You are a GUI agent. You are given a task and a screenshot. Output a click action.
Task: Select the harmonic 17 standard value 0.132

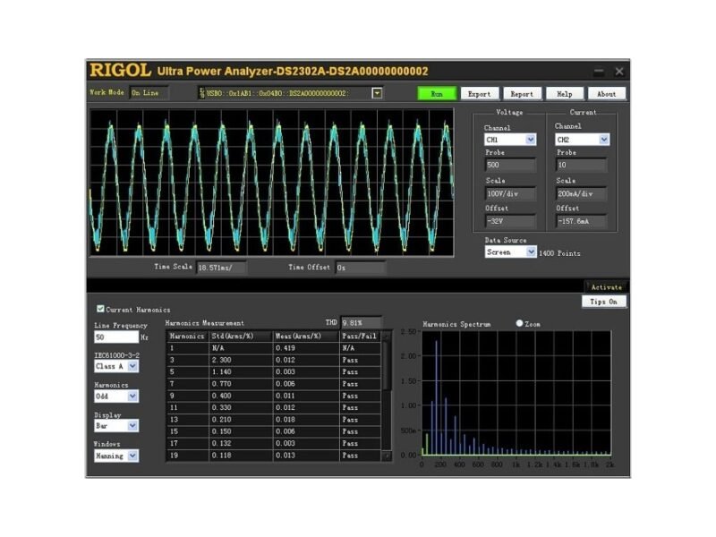coord(240,443)
